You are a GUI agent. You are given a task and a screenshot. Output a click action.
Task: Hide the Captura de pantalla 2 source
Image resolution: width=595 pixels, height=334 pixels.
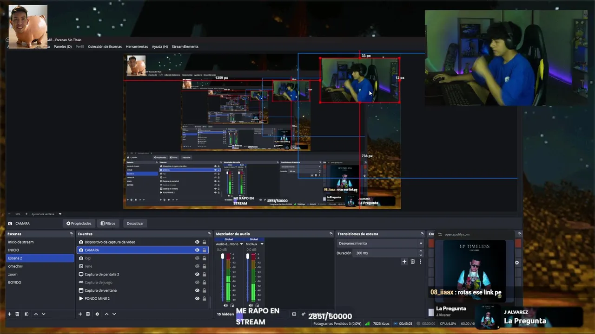tap(197, 274)
